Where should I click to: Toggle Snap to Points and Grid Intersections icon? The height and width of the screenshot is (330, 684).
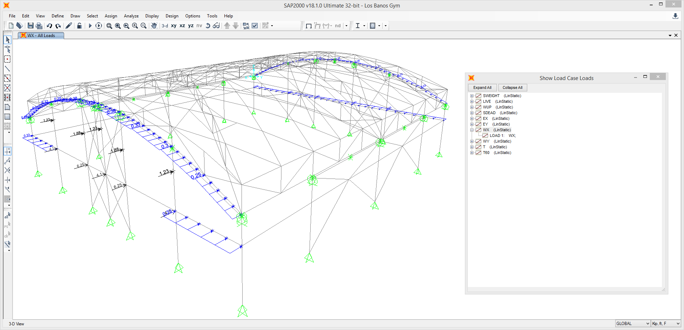point(7,151)
